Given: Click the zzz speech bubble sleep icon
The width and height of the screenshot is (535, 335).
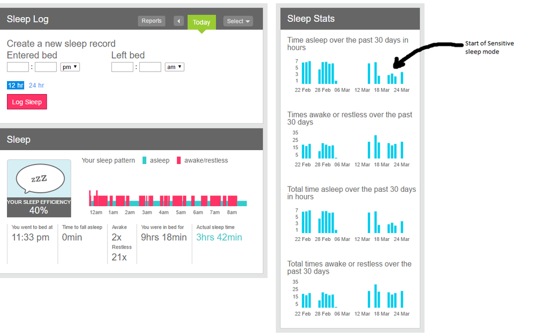Looking at the screenshot, I should pos(39,179).
